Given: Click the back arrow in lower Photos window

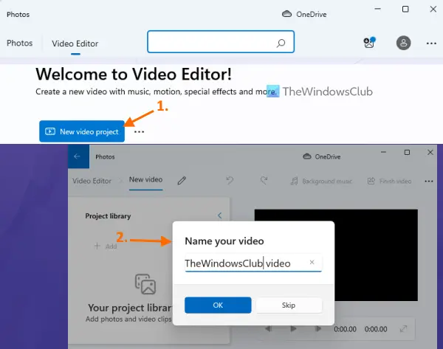Looking at the screenshot, I should click(x=77, y=156).
